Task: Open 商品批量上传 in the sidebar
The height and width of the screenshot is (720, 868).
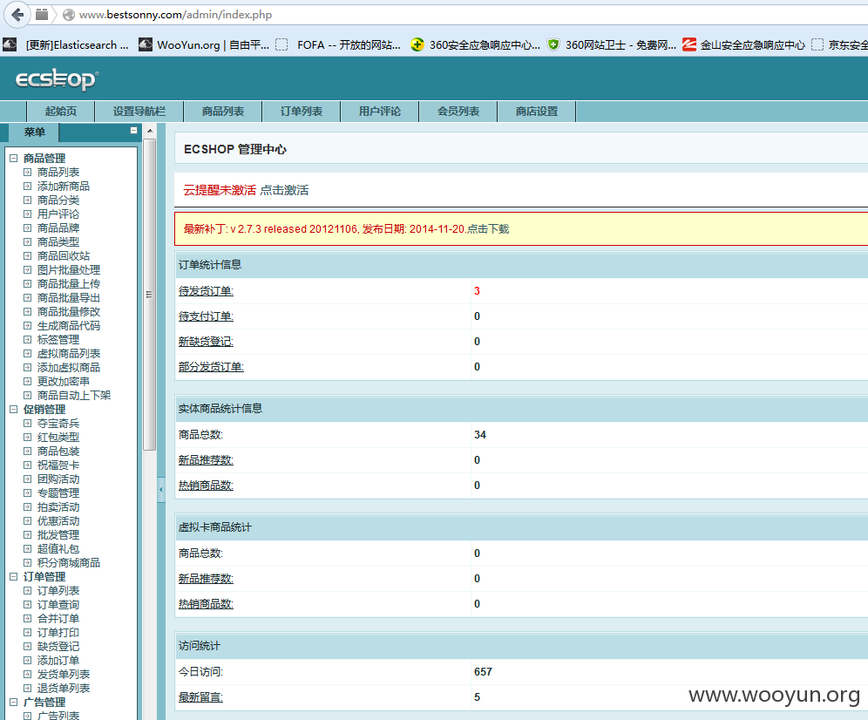Action: click(x=69, y=283)
